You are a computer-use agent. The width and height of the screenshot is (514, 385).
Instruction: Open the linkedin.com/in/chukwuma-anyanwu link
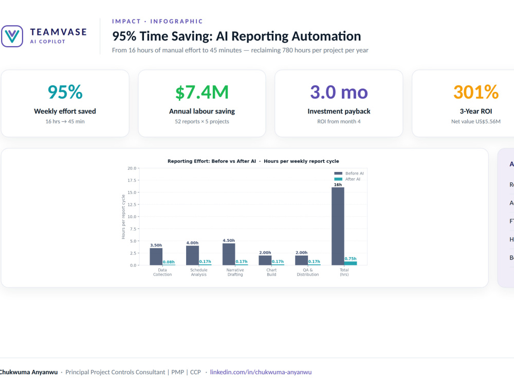[261, 372]
